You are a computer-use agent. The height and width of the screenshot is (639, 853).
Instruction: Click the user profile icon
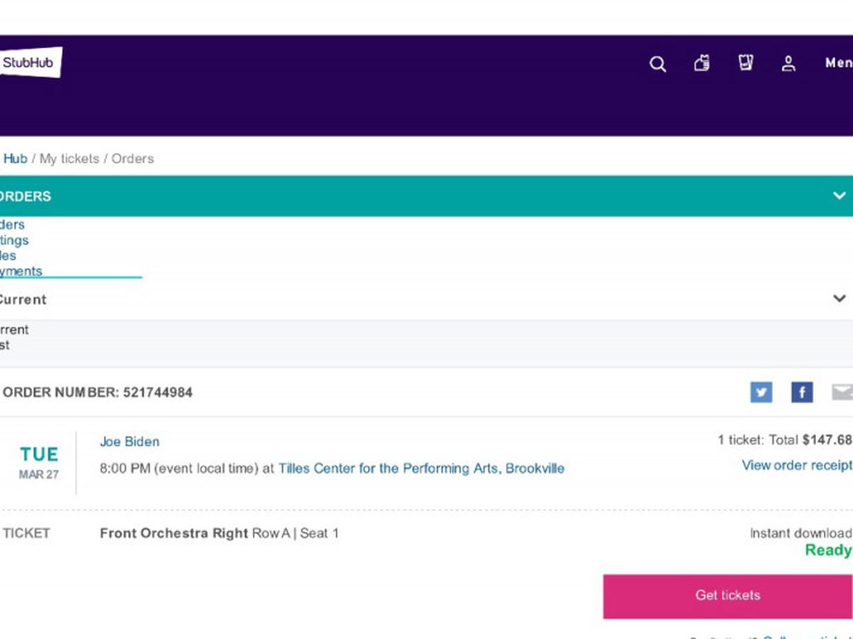click(x=788, y=64)
